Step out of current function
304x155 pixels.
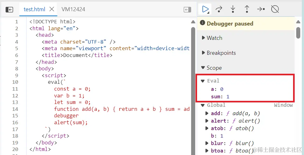click(247, 9)
